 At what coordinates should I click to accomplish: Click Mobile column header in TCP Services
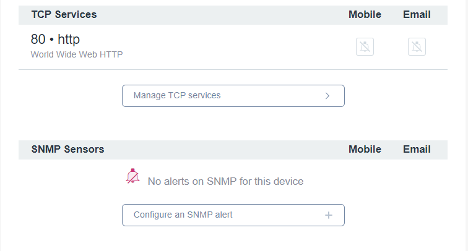click(x=365, y=14)
